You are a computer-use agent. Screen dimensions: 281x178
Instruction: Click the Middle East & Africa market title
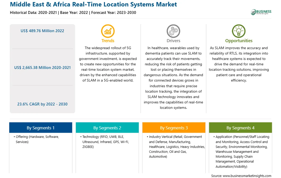[93, 4]
